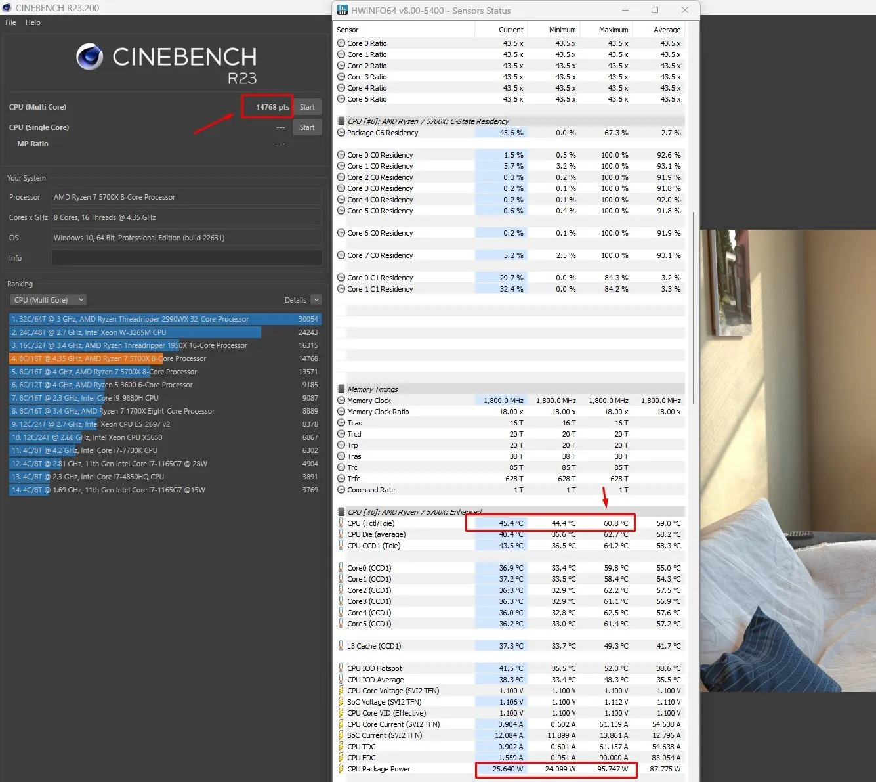Click the CPU TDC lightning icon
Viewport: 876px width, 782px height.
click(341, 747)
